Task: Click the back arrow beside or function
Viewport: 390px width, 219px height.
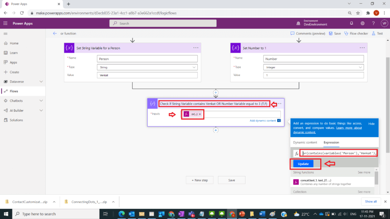Action: 55,33
